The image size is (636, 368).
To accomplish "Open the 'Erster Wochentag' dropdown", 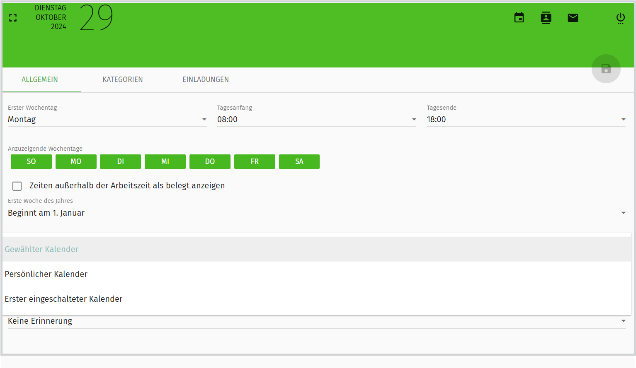I will [x=204, y=119].
